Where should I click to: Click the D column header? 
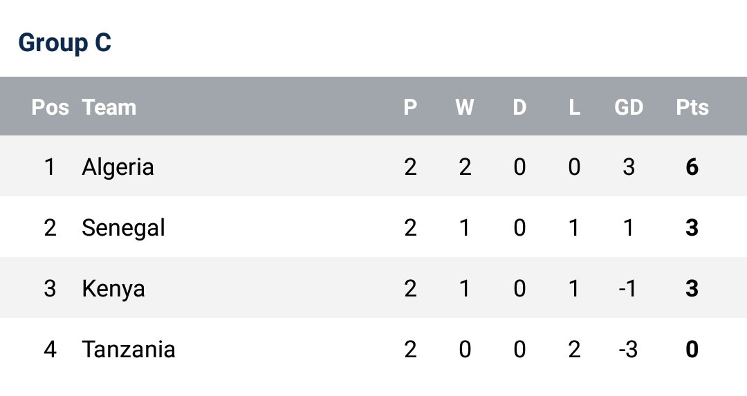click(x=519, y=107)
